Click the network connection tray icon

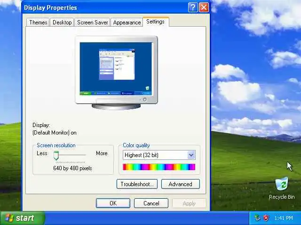pyautogui.click(x=257, y=217)
